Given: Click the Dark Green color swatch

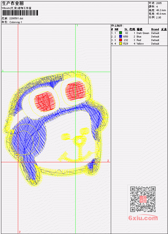Looking at the screenshot, I should click(121, 33).
